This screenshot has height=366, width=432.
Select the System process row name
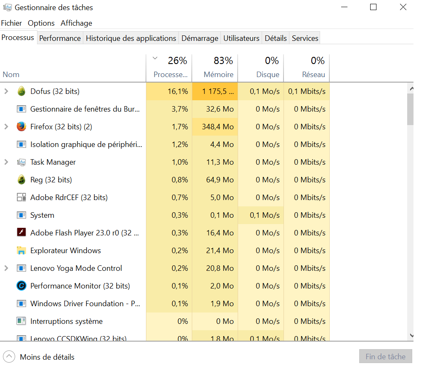[42, 215]
